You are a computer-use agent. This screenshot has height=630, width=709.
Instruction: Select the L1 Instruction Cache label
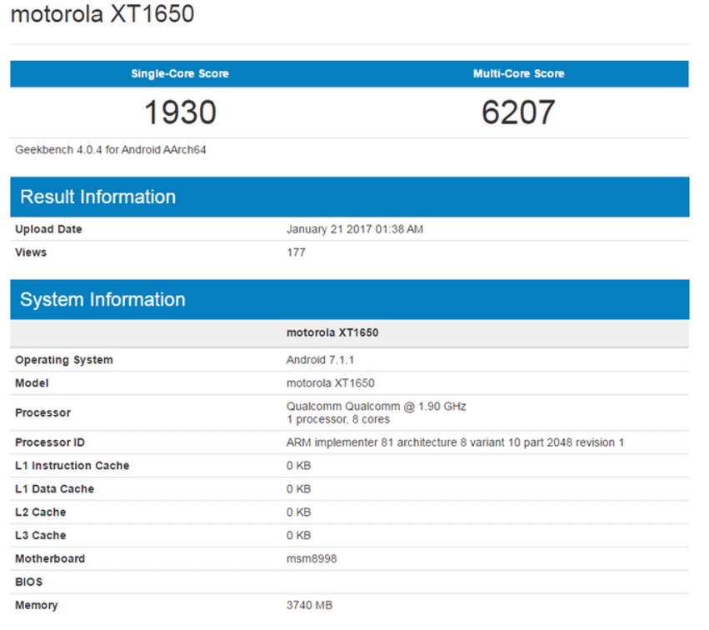tap(72, 466)
